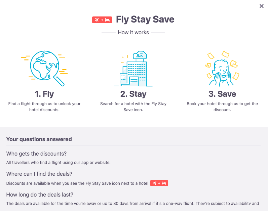This screenshot has width=268, height=211.
Task: Close the Fly Stay Save dialog
Action: pos(261,6)
